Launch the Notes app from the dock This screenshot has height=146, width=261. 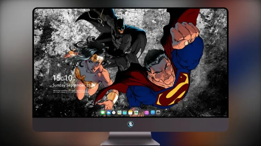click(x=130, y=112)
